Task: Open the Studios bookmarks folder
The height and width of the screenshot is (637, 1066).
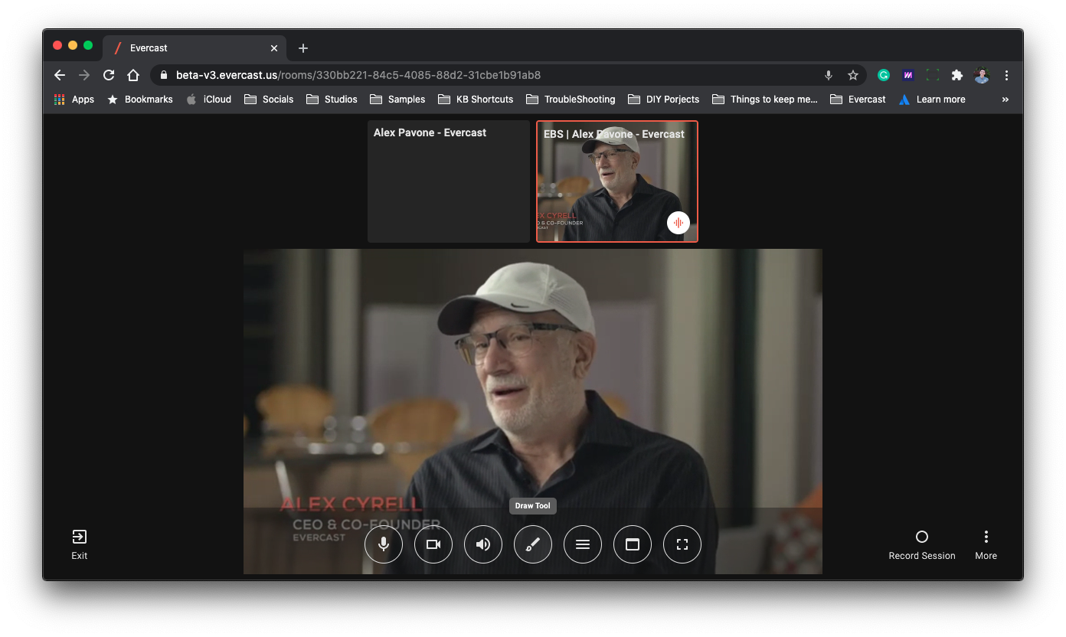Action: pyautogui.click(x=332, y=100)
